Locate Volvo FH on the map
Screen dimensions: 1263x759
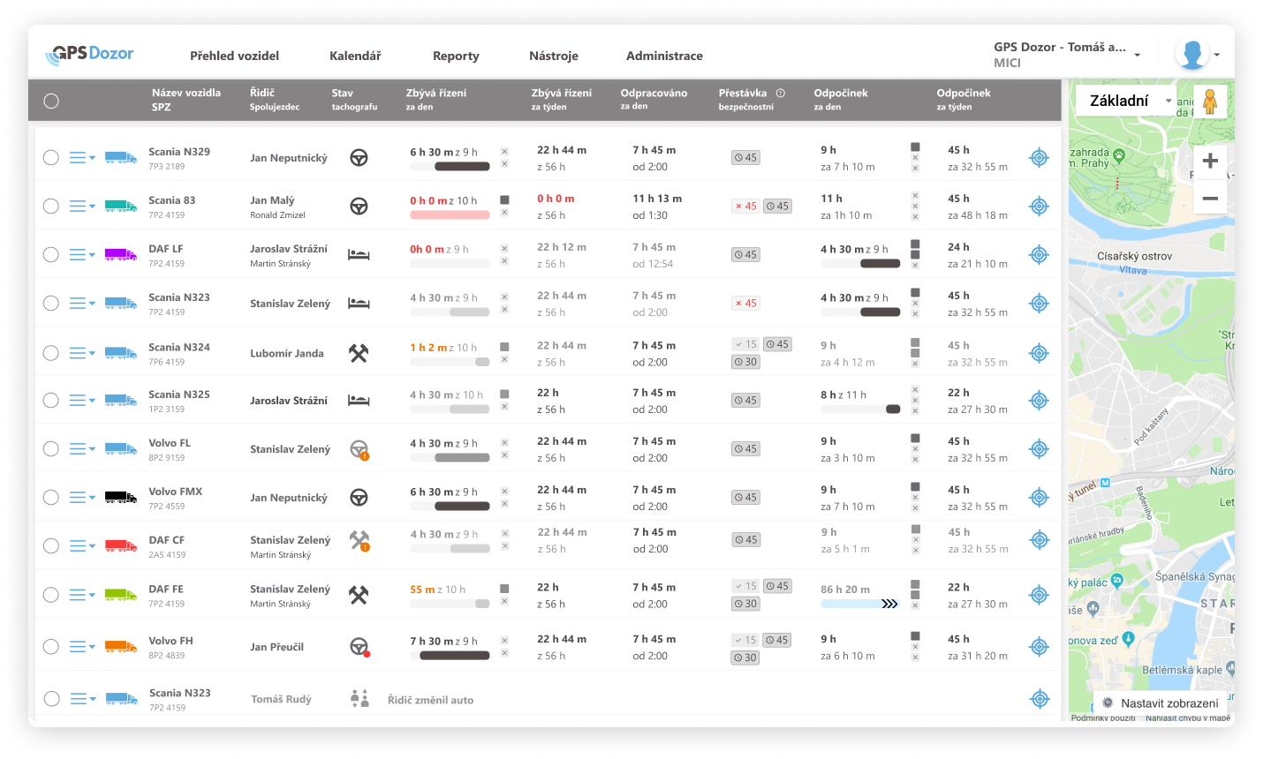(1039, 647)
